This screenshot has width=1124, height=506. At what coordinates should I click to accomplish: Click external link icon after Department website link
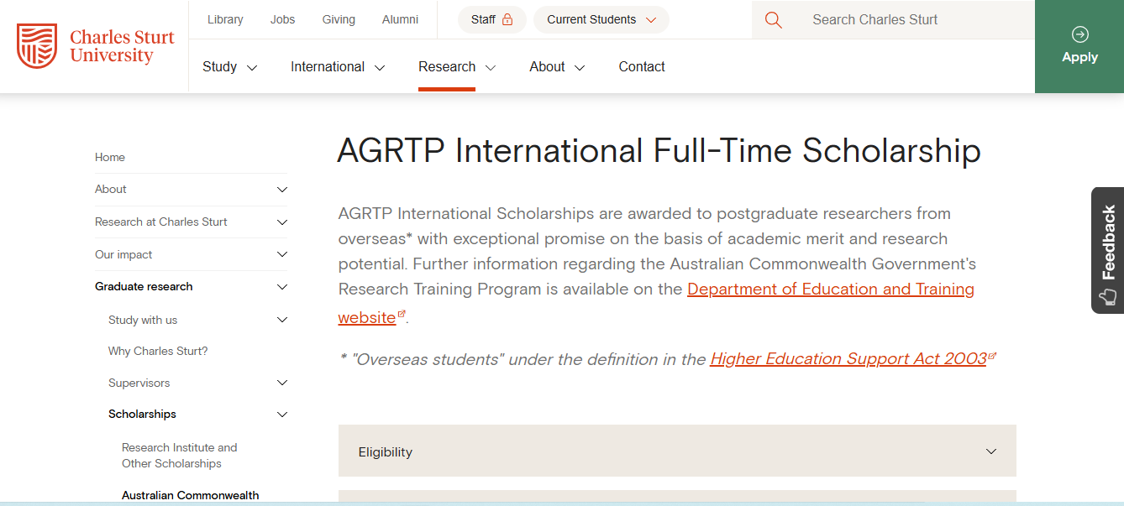[x=402, y=314]
